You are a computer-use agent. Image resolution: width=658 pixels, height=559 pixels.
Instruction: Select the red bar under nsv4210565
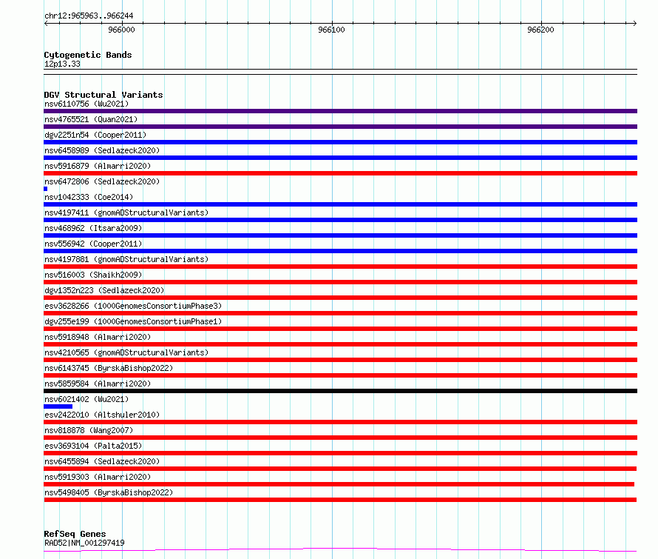[x=340, y=360]
